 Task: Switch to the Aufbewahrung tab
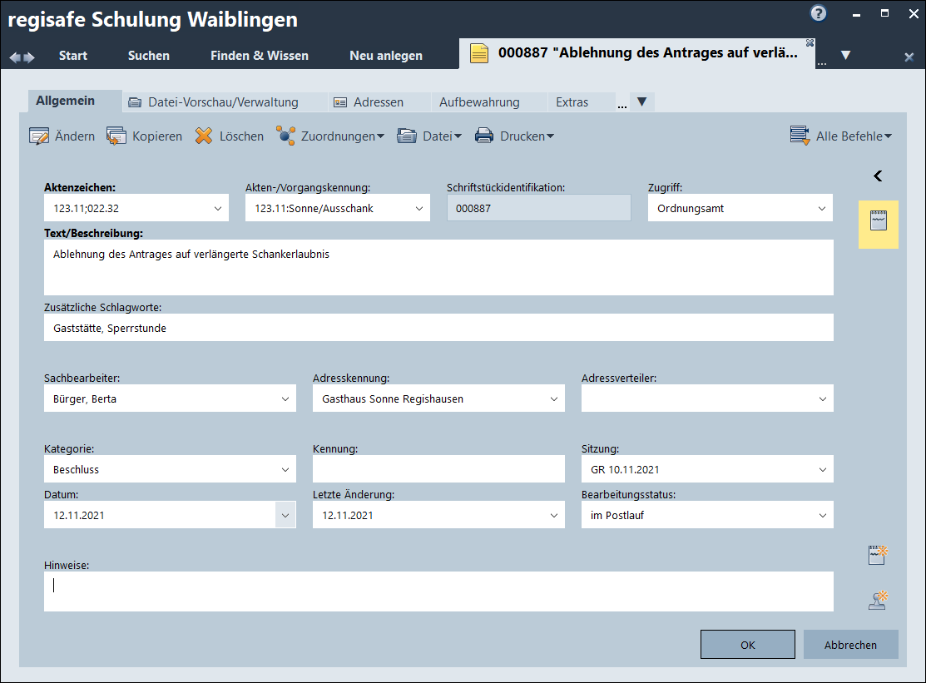pos(479,102)
